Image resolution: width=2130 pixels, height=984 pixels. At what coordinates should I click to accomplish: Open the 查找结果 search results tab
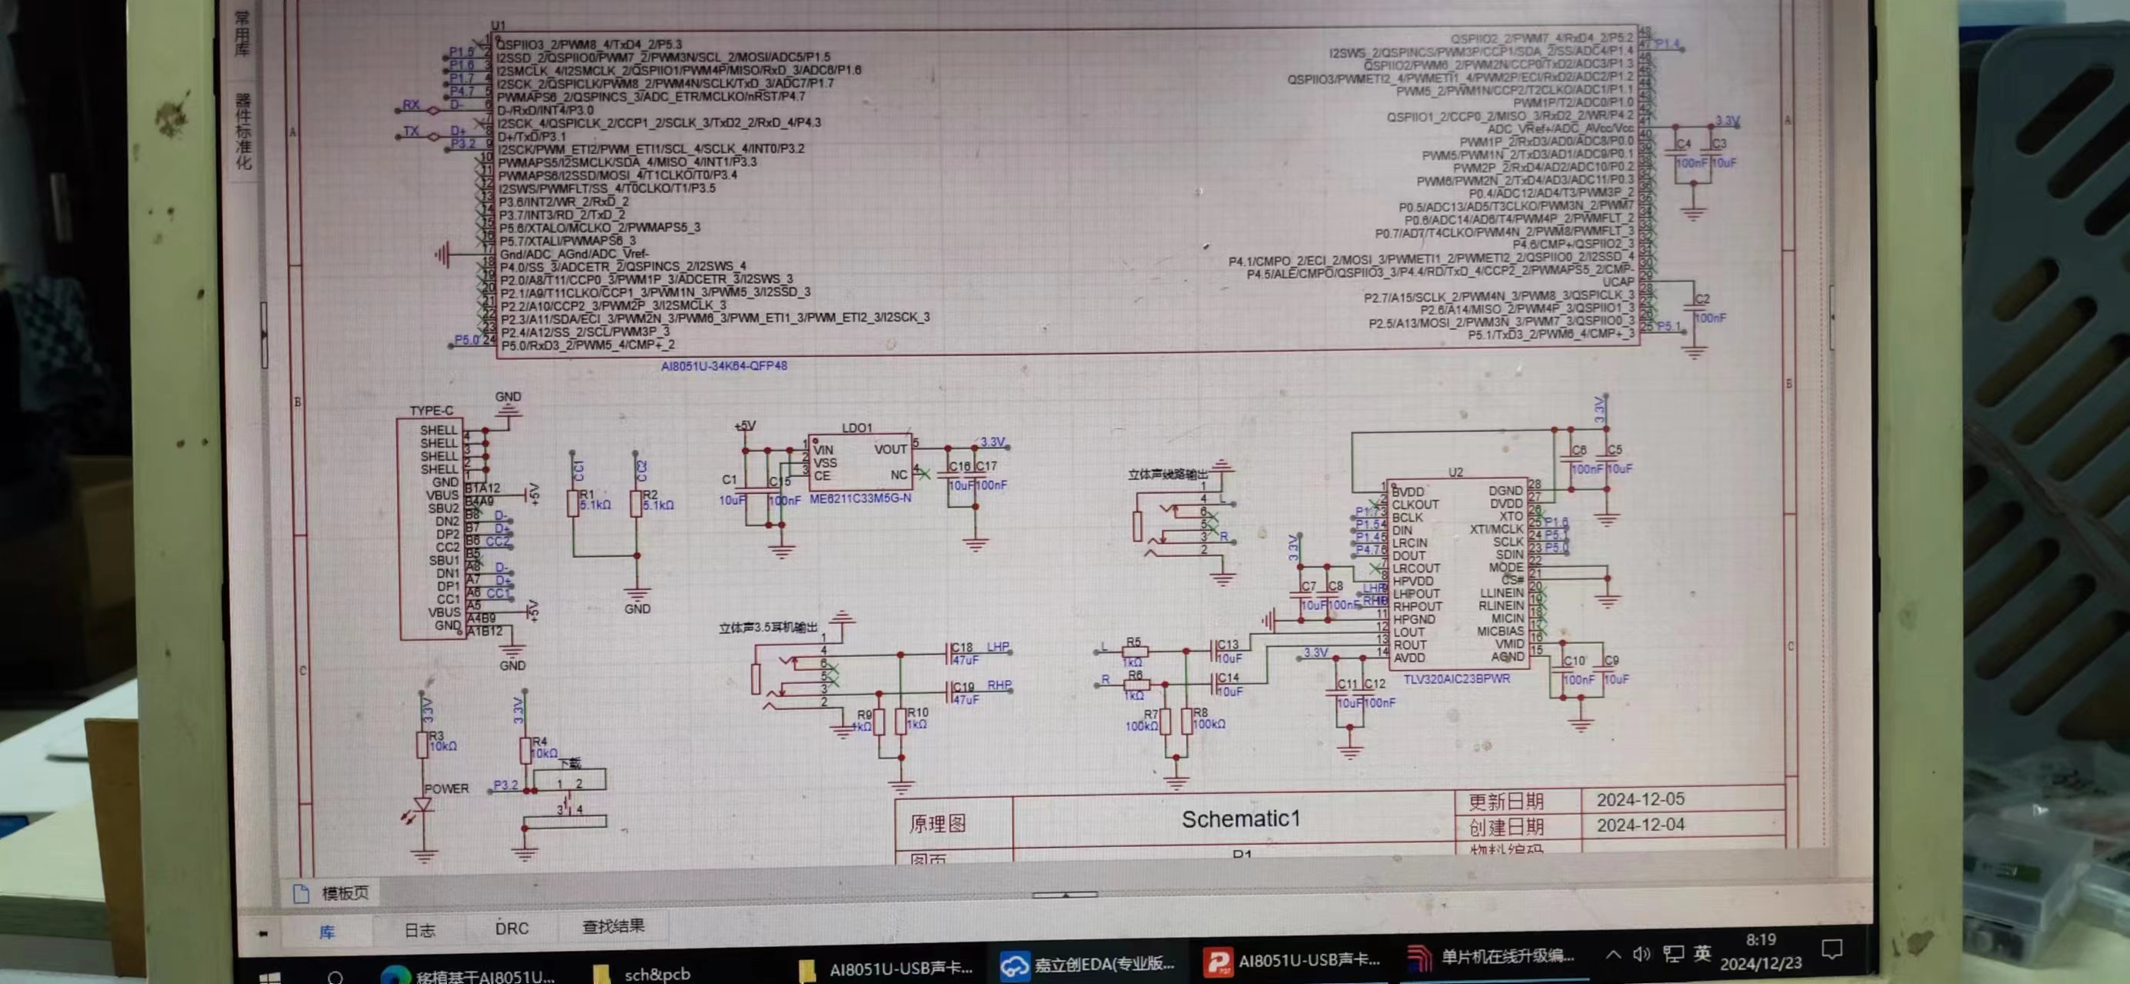(x=613, y=926)
